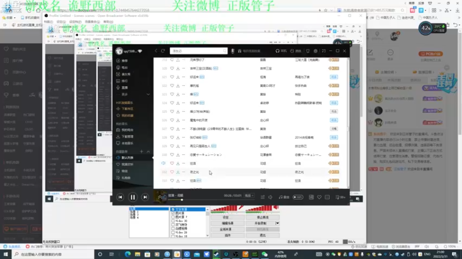Open more options for row 322
Image resolution: width=462 pixels, height=259 pixels.
point(184,86)
